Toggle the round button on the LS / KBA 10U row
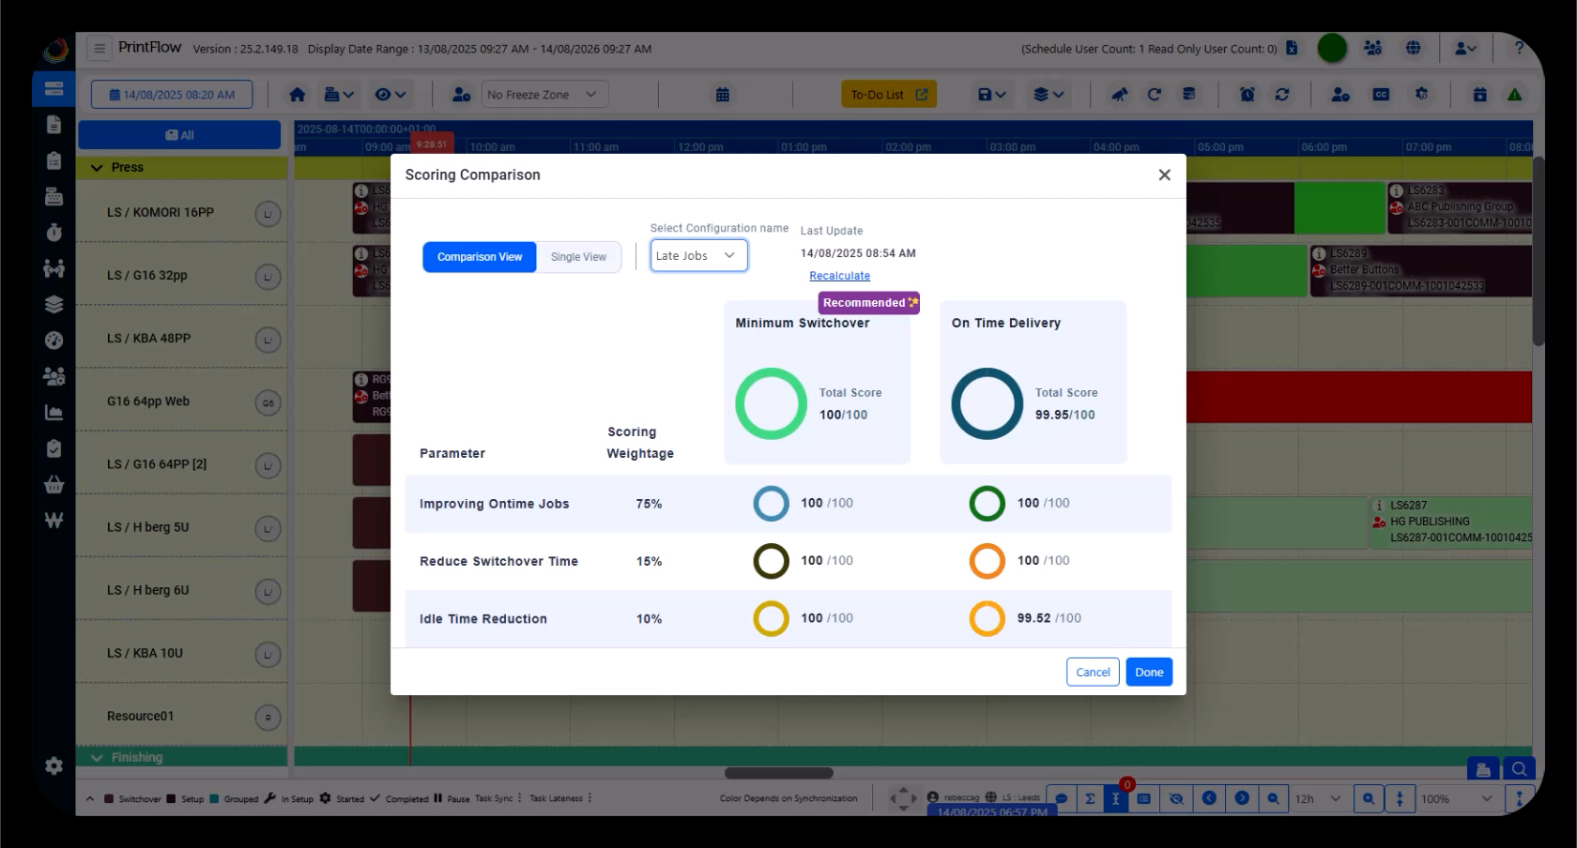This screenshot has width=1577, height=848. coord(268,655)
